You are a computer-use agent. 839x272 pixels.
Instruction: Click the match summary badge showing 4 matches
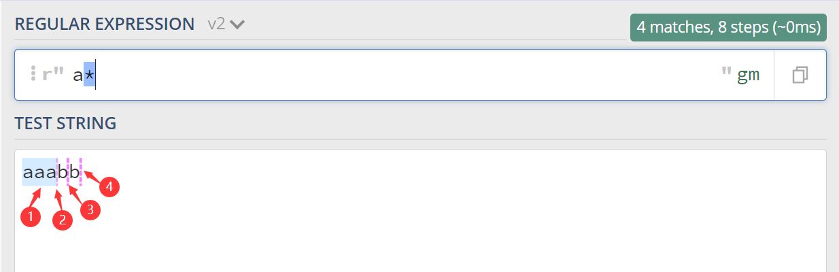pos(727,28)
